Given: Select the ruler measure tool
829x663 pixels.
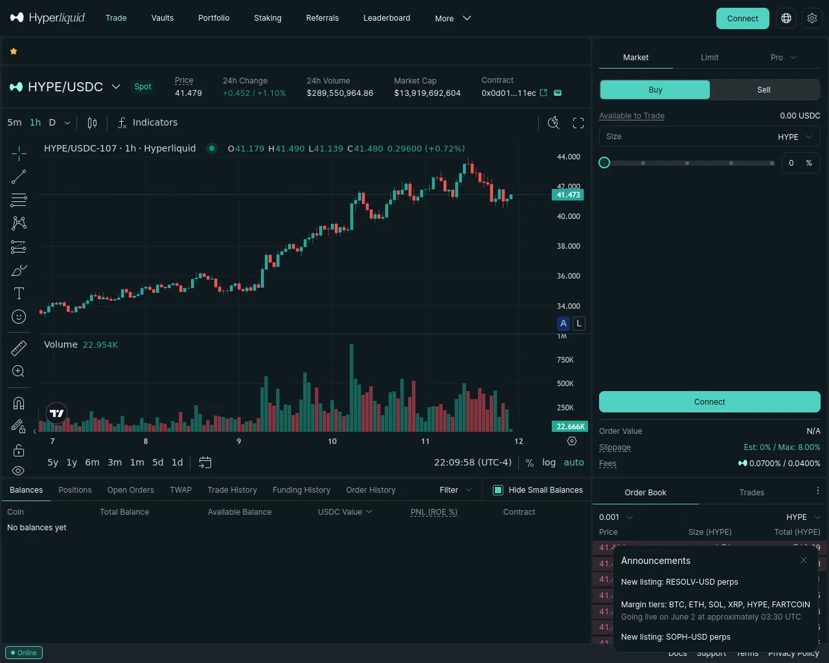Looking at the screenshot, I should click(19, 348).
